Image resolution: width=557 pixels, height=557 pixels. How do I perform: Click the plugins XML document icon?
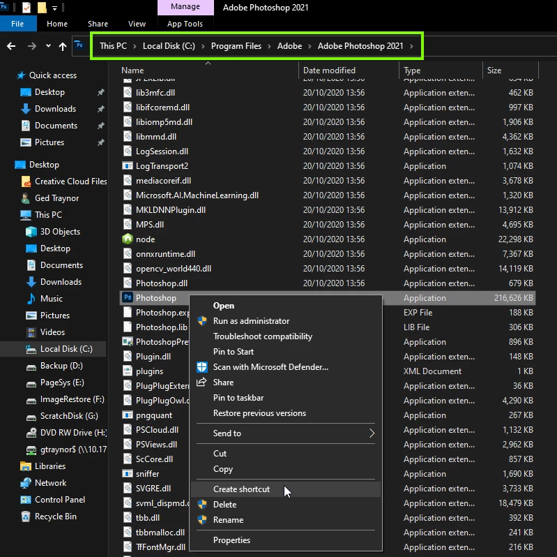tap(128, 371)
